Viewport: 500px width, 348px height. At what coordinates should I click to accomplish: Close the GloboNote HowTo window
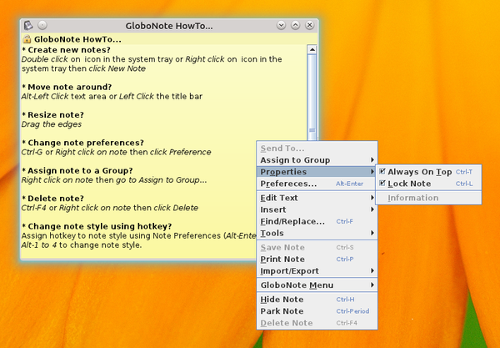[310, 25]
